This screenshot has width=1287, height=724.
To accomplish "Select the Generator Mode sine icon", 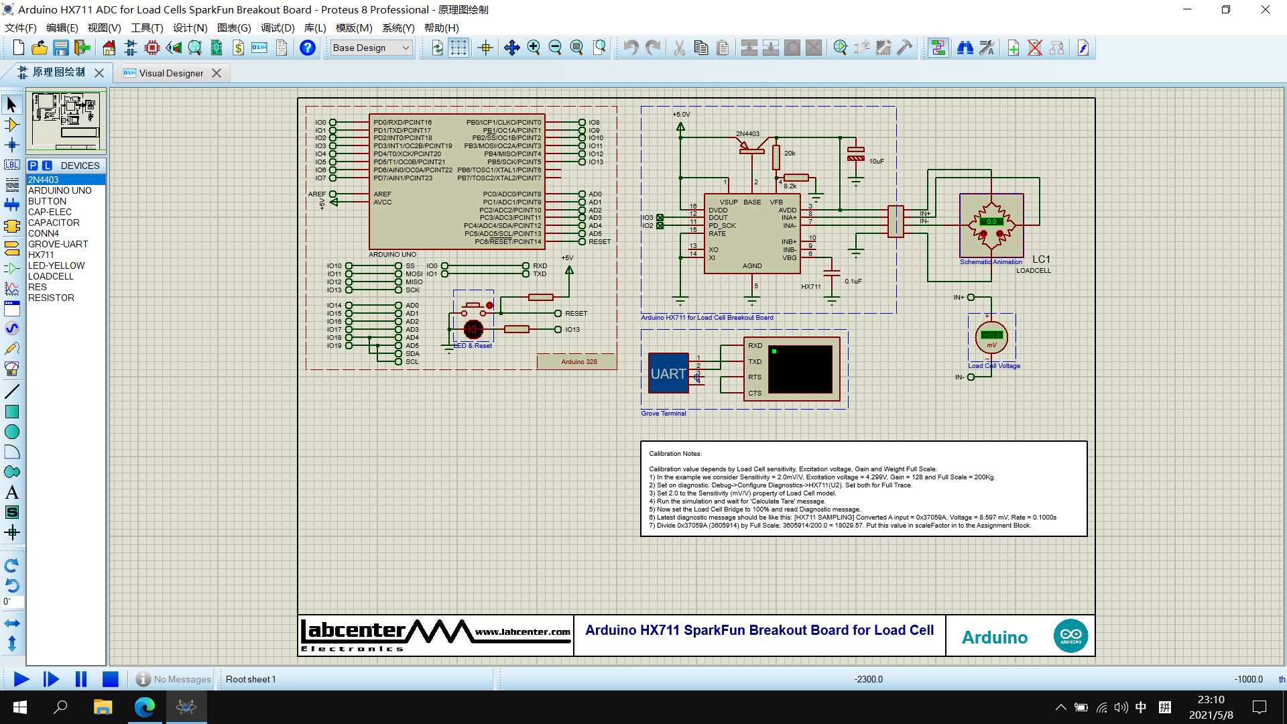I will 11,328.
